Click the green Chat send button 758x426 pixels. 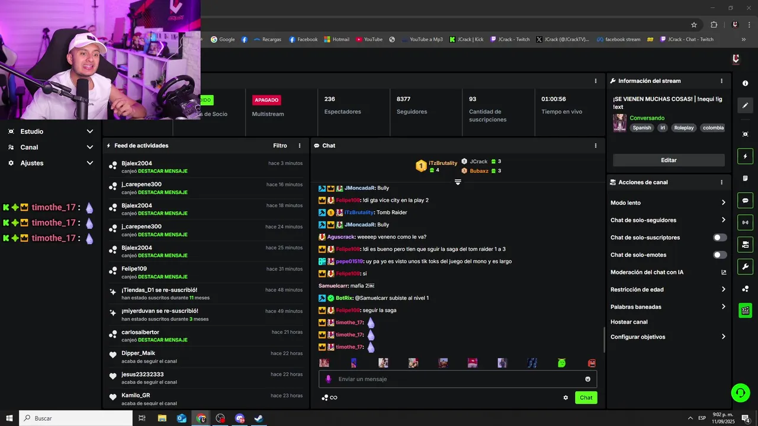(586, 398)
